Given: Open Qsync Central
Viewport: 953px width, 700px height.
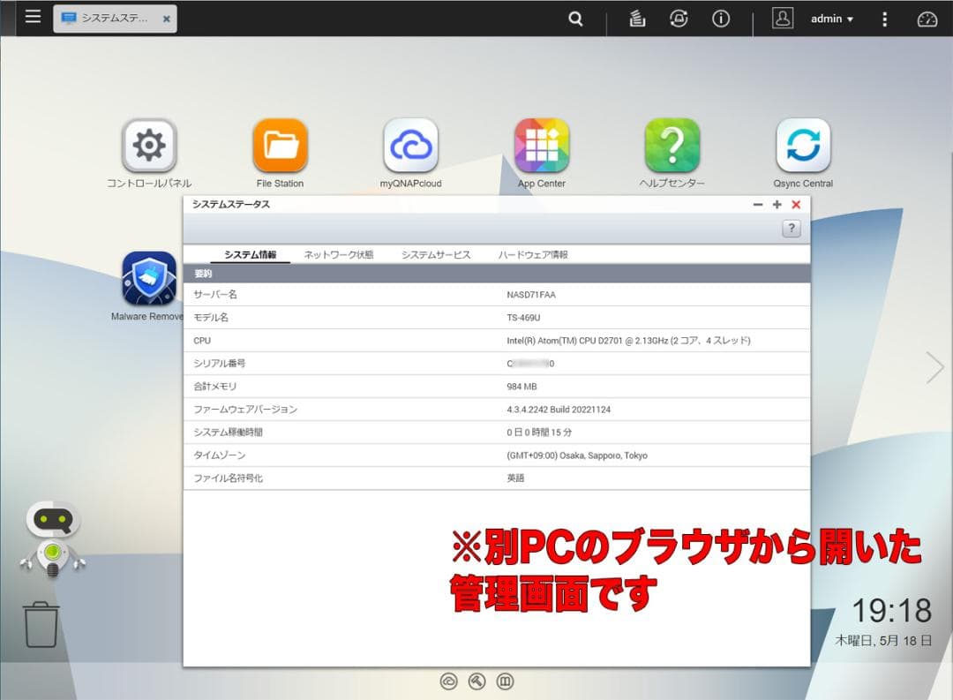Looking at the screenshot, I should [802, 144].
